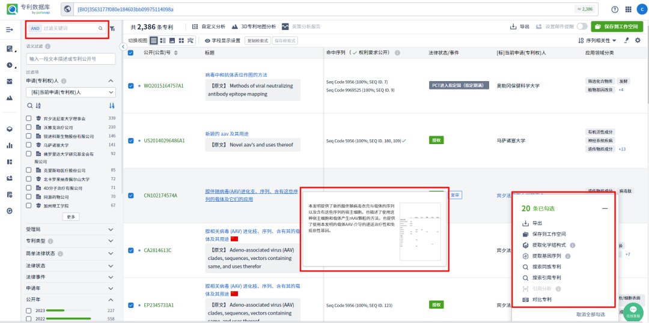
Task: Expand the left sidebar menu icon
Action: (x=10, y=29)
